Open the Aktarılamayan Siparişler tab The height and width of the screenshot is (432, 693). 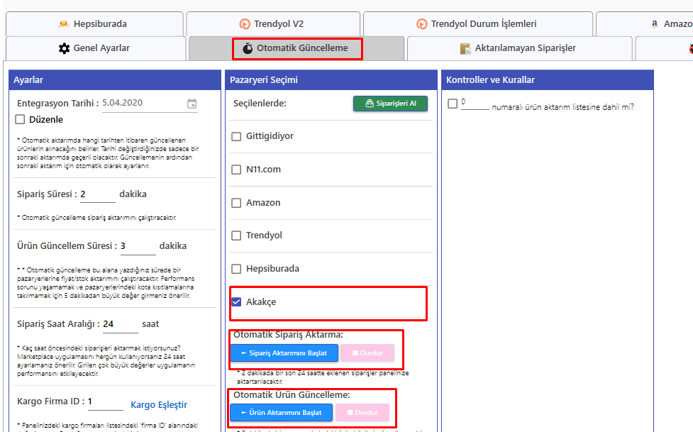(520, 48)
